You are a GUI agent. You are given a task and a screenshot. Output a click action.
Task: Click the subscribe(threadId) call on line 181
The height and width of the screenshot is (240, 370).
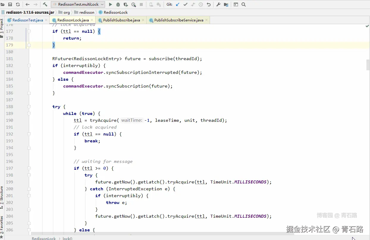coord(175,59)
